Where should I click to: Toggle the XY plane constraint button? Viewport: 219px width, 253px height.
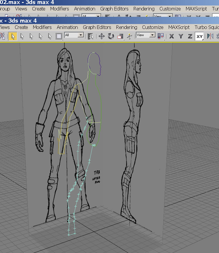[x=199, y=36]
